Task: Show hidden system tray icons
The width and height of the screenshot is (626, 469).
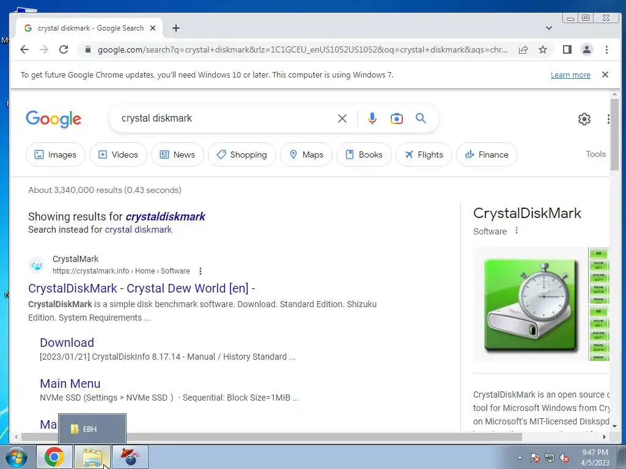Action: tap(520, 457)
